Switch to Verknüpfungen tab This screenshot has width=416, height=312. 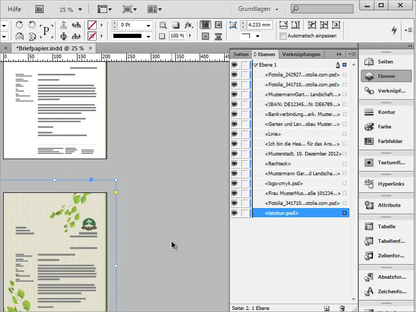301,55
